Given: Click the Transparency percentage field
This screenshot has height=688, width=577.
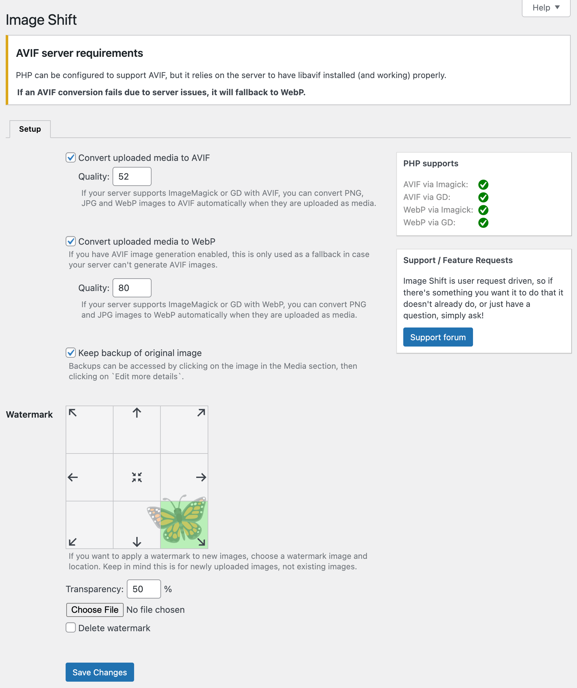Looking at the screenshot, I should click(144, 589).
